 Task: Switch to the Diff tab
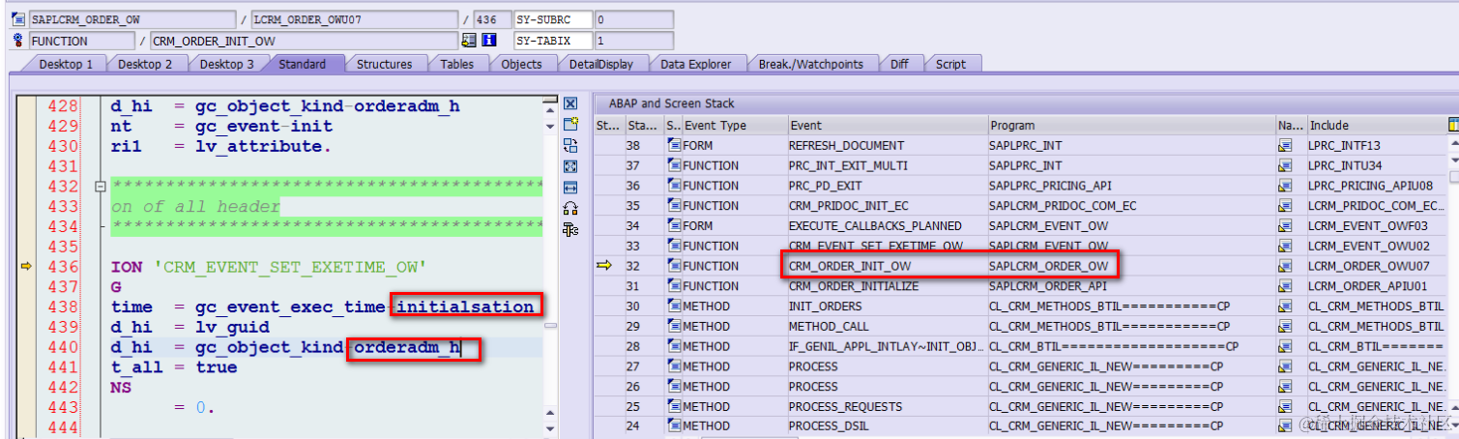tap(898, 64)
